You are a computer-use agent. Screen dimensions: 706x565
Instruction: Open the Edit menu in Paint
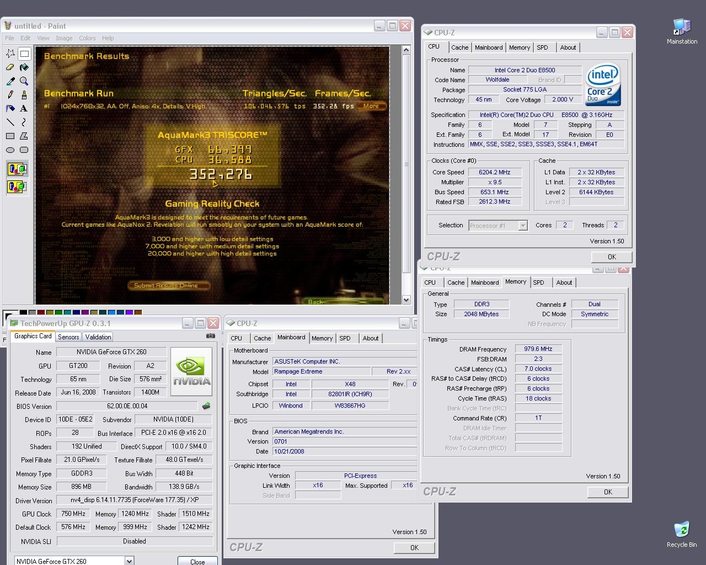(25, 38)
